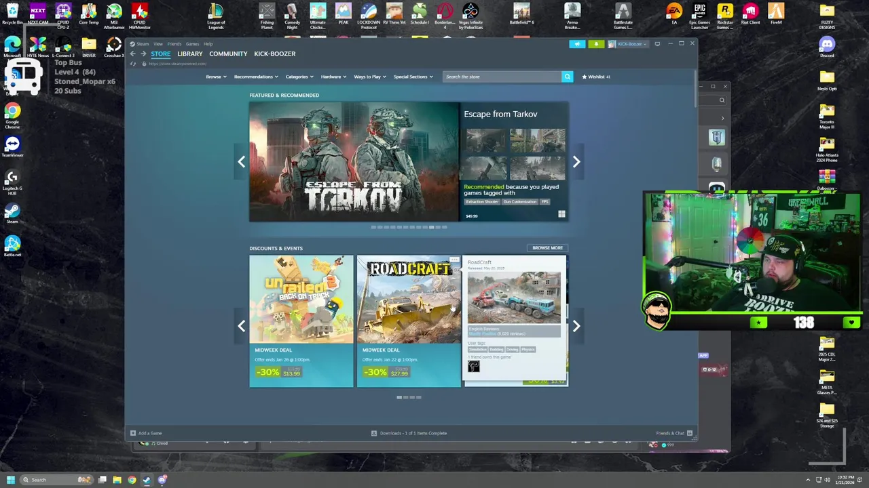Open the Hardware dropdown menu
The width and height of the screenshot is (869, 488).
(333, 77)
